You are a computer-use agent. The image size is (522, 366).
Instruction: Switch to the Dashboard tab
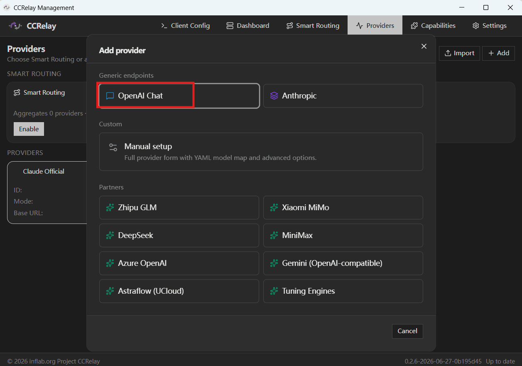coord(248,25)
